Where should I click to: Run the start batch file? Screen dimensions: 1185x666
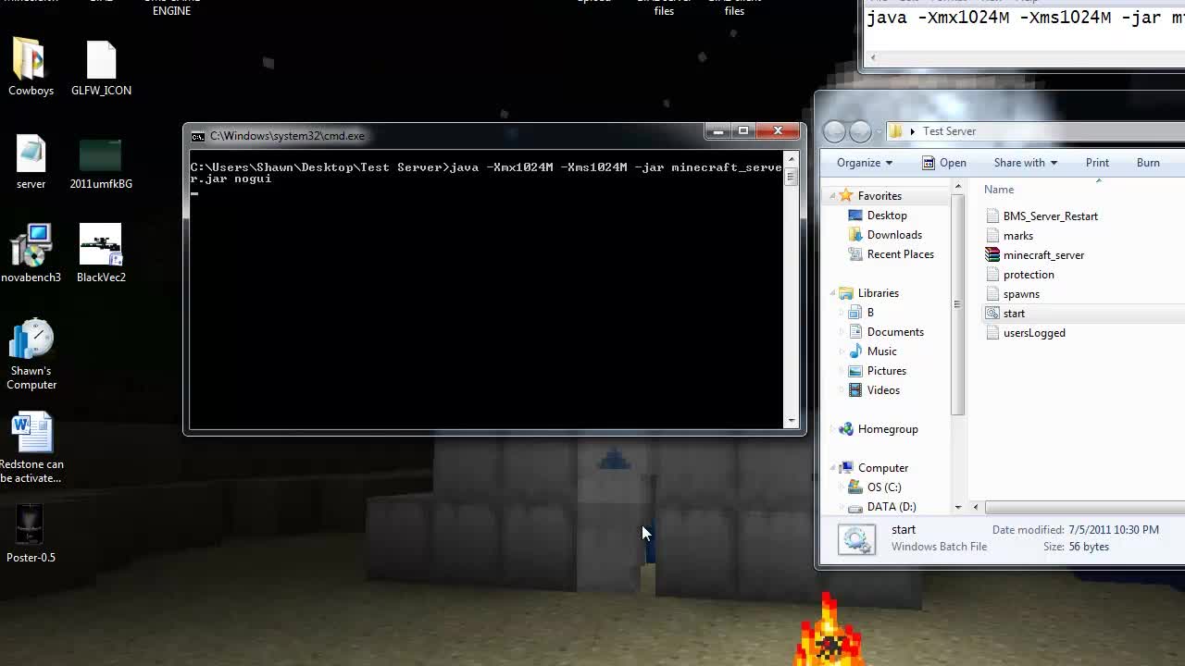pyautogui.click(x=1014, y=314)
